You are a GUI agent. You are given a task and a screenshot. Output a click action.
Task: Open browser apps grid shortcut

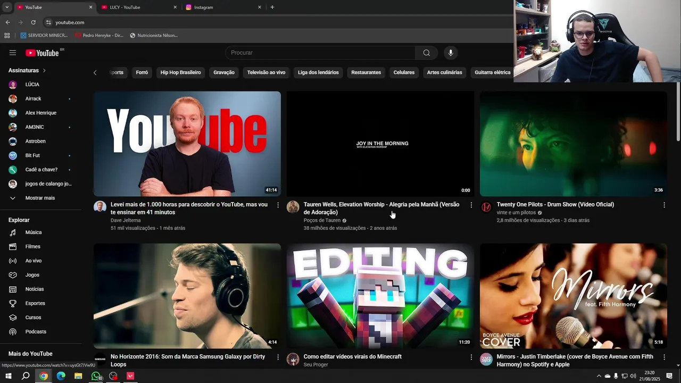[x=7, y=36]
